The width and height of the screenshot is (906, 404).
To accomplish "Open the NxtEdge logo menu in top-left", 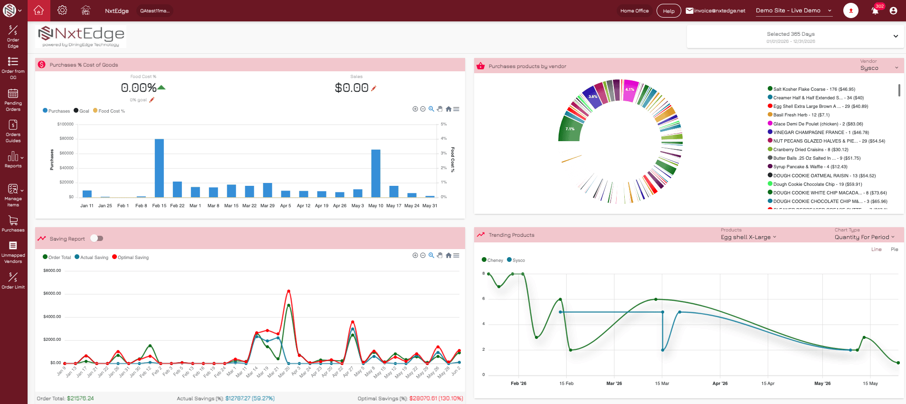I will tap(13, 10).
